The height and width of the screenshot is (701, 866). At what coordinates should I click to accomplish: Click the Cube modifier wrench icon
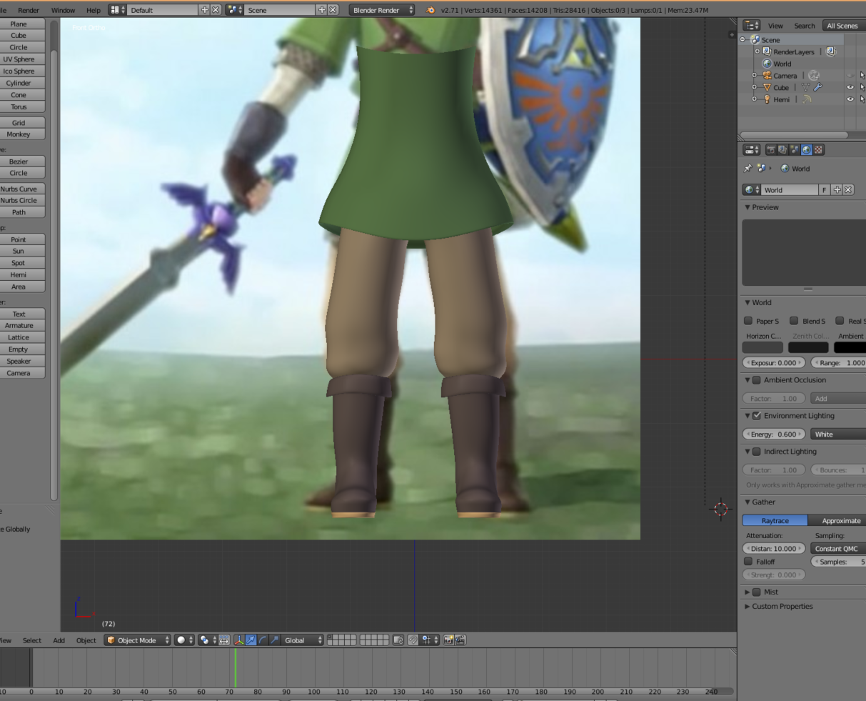pos(817,87)
